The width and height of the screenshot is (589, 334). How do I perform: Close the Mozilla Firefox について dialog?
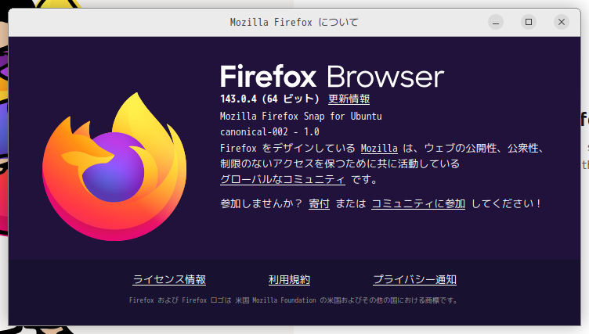click(x=562, y=22)
